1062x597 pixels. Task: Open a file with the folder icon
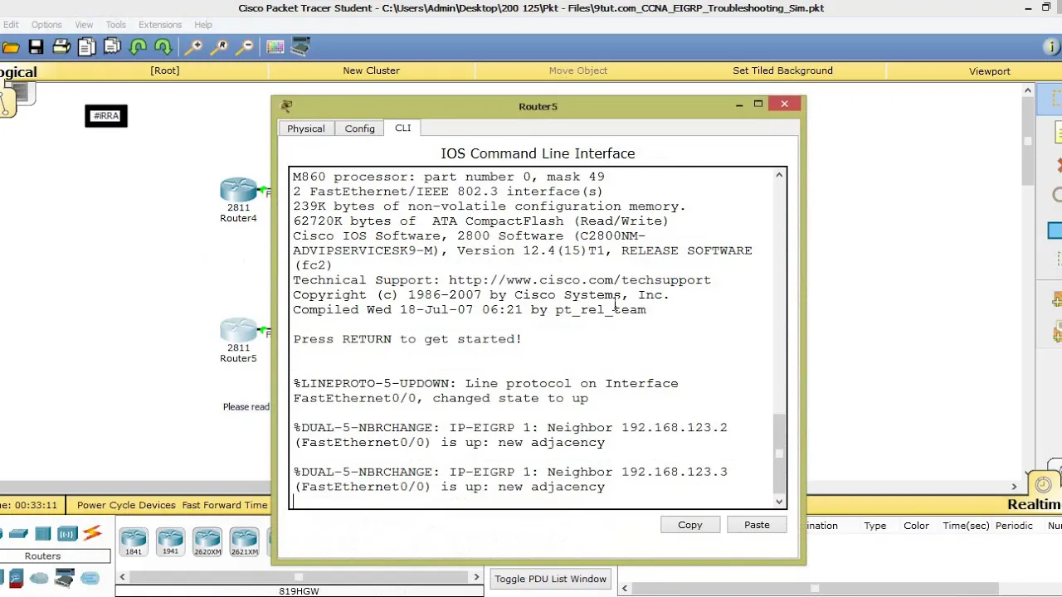[x=10, y=47]
